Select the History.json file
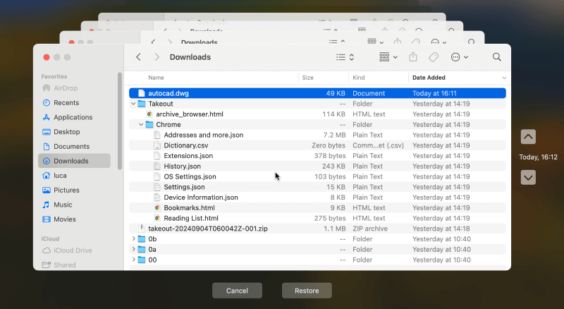The height and width of the screenshot is (309, 564). click(x=318, y=166)
